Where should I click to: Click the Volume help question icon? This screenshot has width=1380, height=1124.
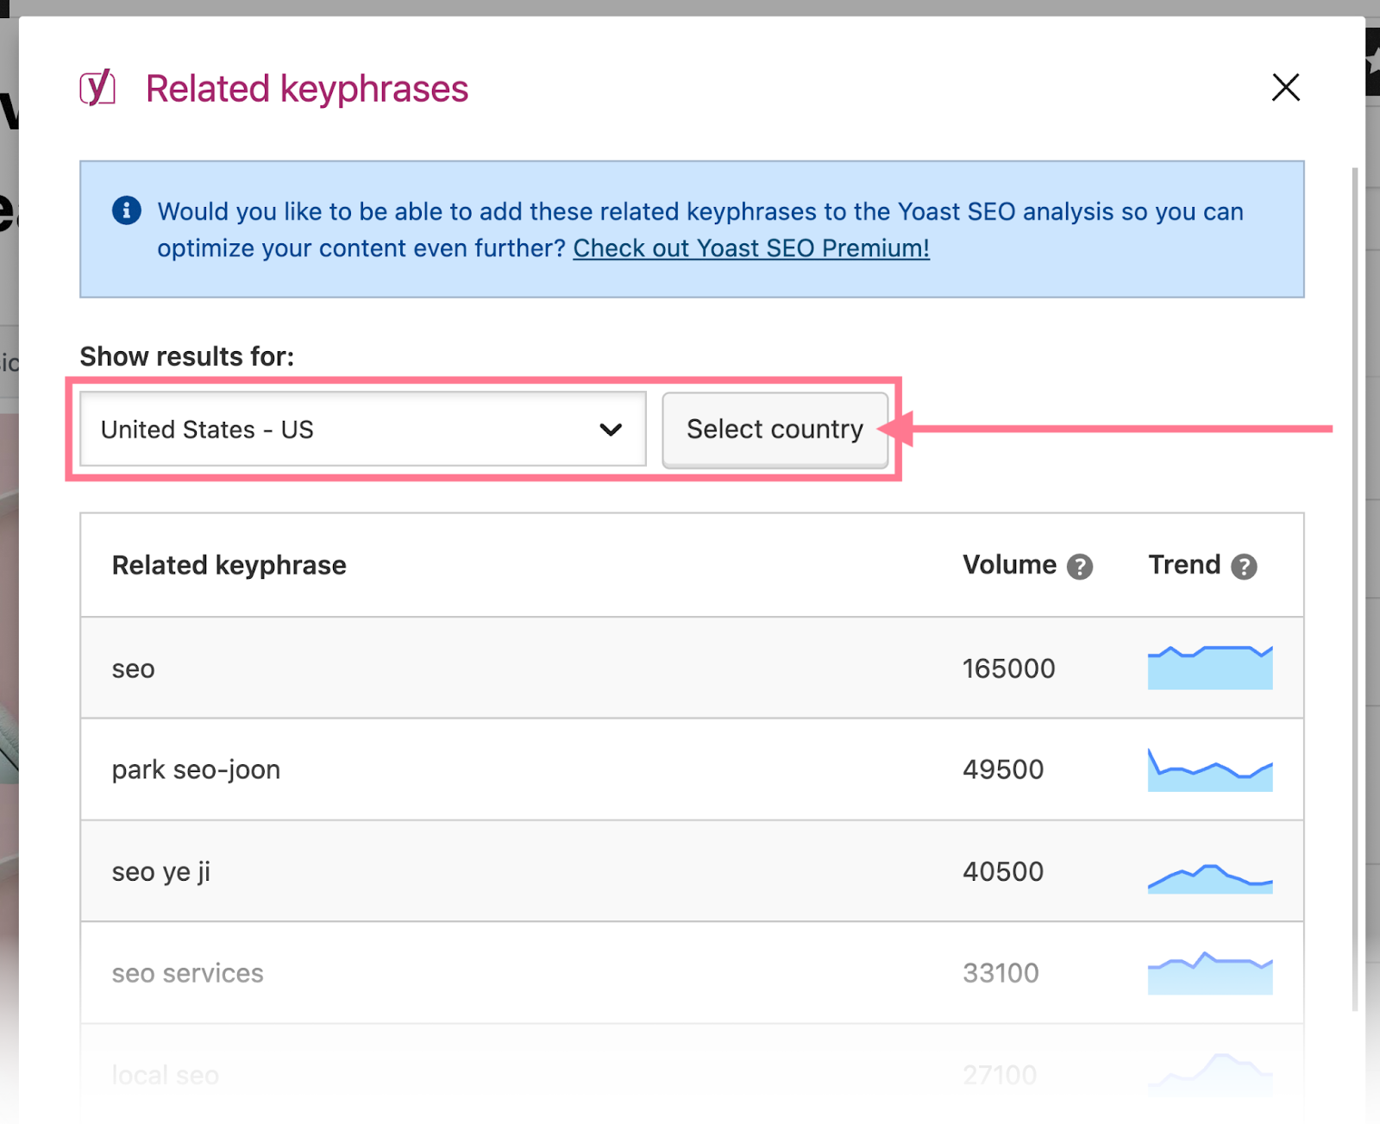point(1080,567)
